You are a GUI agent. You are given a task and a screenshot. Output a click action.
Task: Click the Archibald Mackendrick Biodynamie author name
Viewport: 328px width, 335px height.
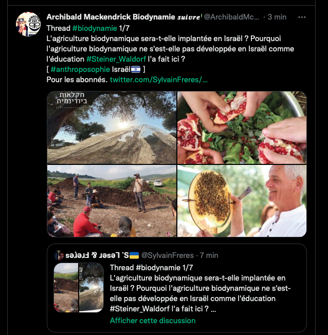pos(110,17)
